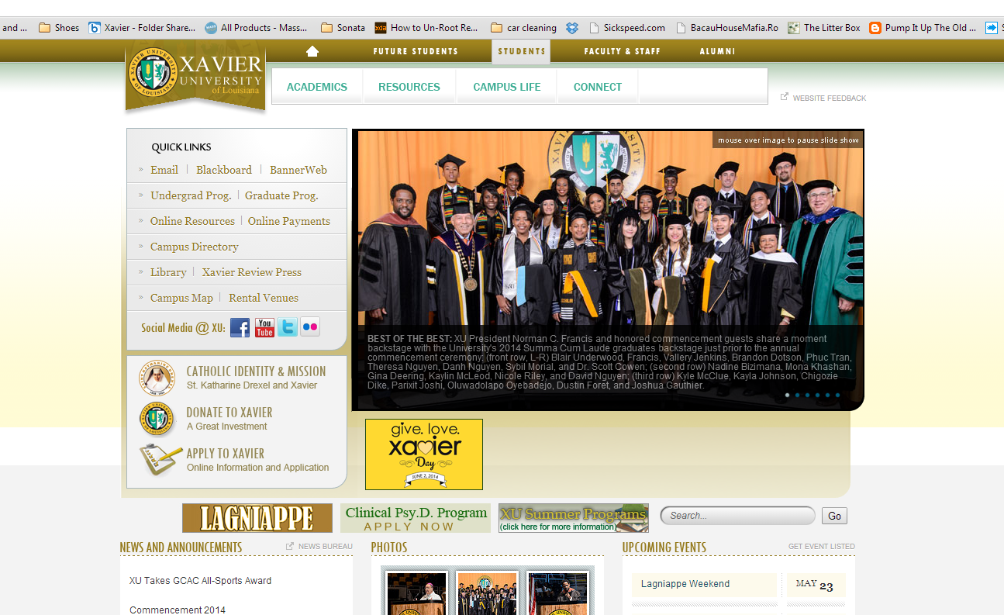The width and height of the screenshot is (1004, 615).
Task: Open the Shoes bookmark folder
Action: [59, 27]
